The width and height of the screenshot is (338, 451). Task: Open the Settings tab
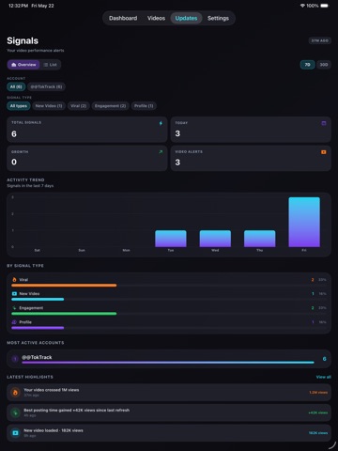coord(218,18)
